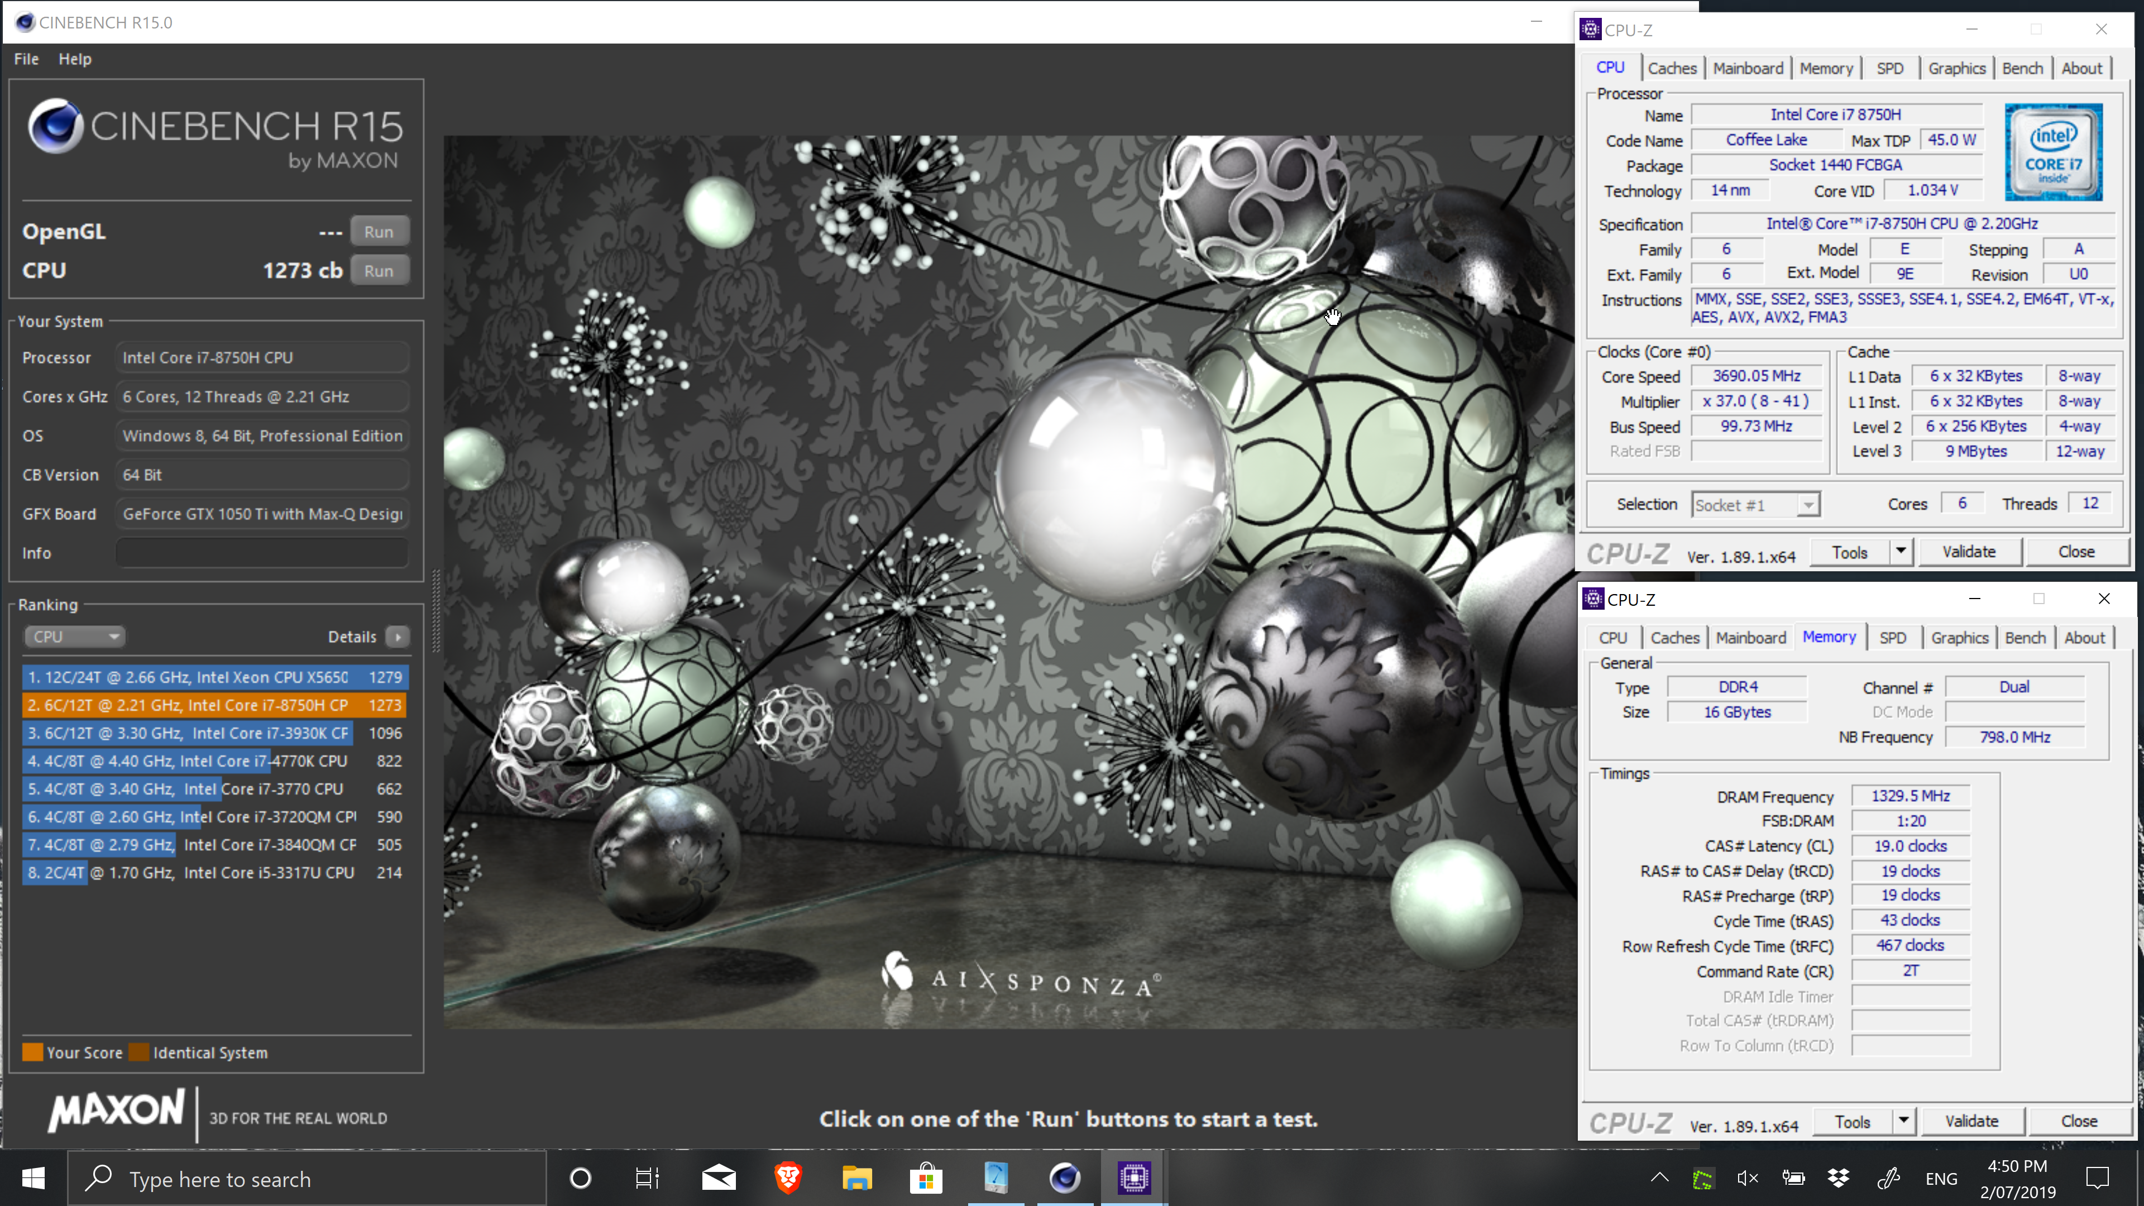This screenshot has width=2144, height=1206.
Task: Click Tools button in top CPU-Z
Action: pyautogui.click(x=1849, y=553)
